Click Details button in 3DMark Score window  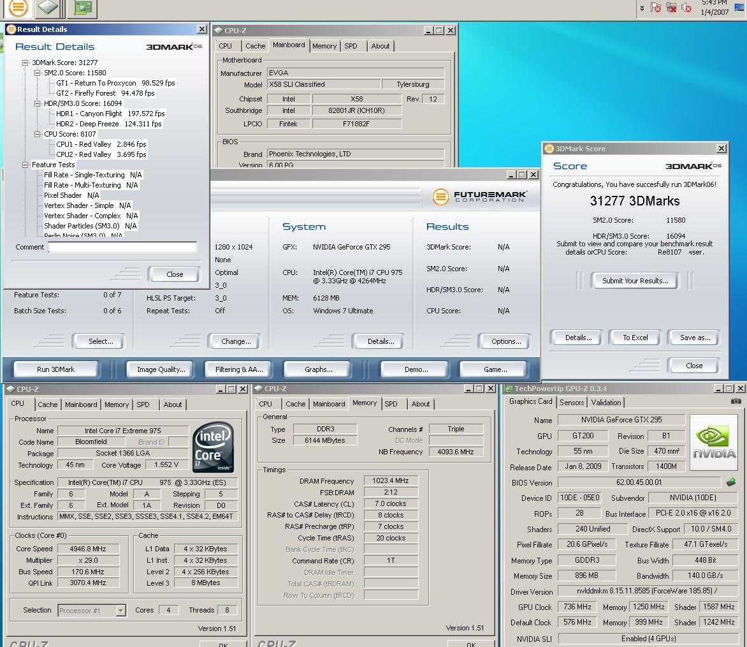point(578,338)
